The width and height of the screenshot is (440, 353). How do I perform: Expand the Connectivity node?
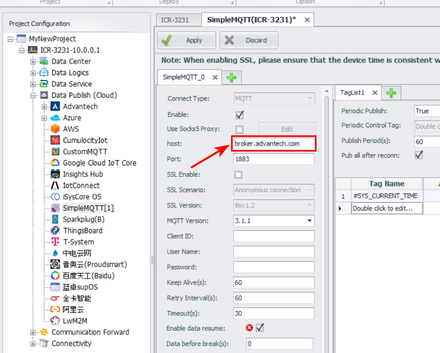tap(33, 344)
